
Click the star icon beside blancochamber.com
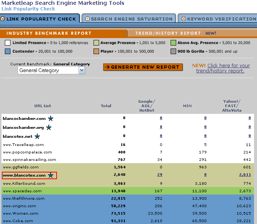point(51,118)
